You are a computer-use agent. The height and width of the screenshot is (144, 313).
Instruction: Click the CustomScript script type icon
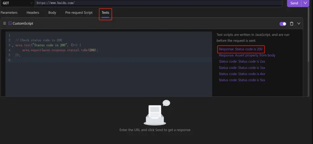pyautogui.click(x=10, y=23)
